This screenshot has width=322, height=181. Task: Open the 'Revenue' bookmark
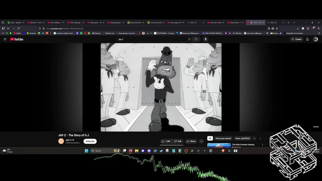31,33
